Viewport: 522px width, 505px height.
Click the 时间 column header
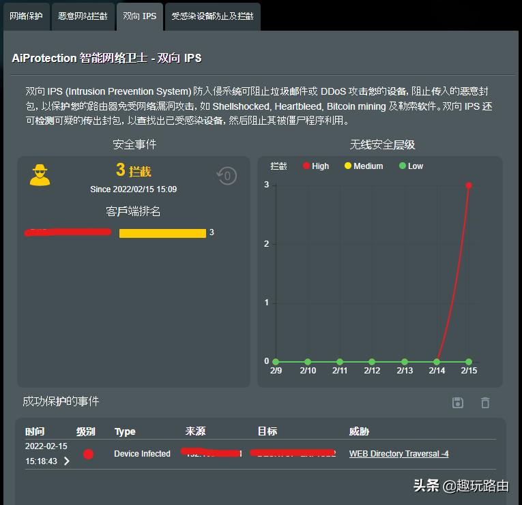tap(35, 431)
